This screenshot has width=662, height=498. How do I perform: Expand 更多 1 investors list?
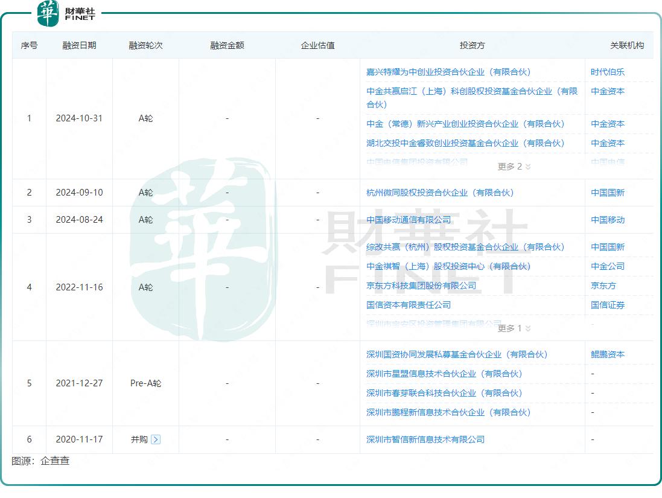(514, 328)
